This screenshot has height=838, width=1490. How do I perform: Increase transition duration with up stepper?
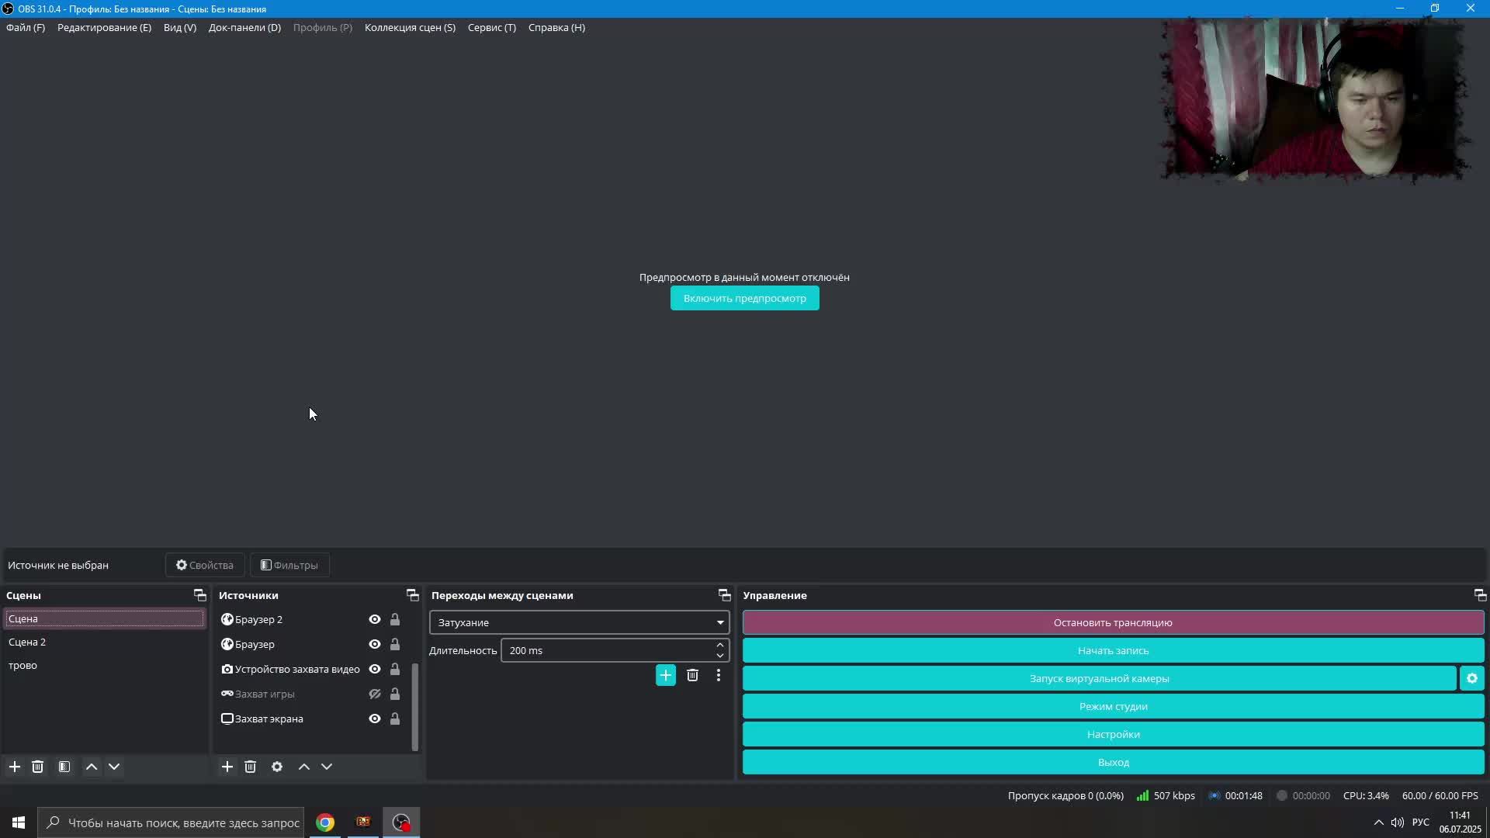[720, 646]
